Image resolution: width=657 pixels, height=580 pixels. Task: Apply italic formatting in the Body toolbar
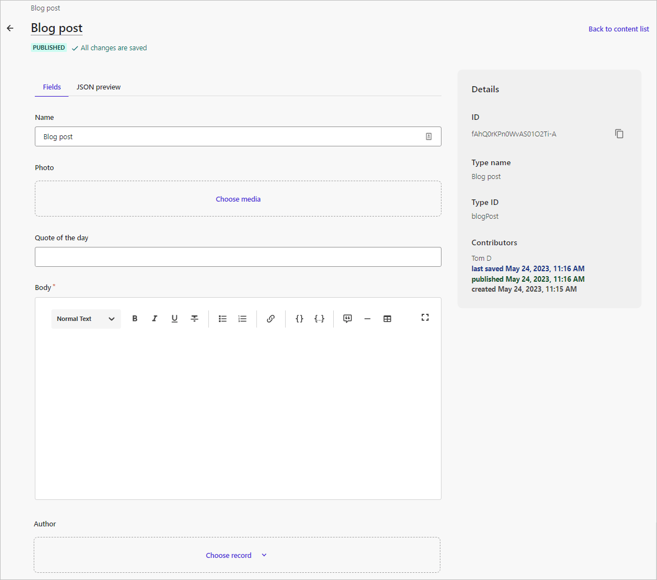[x=155, y=318]
